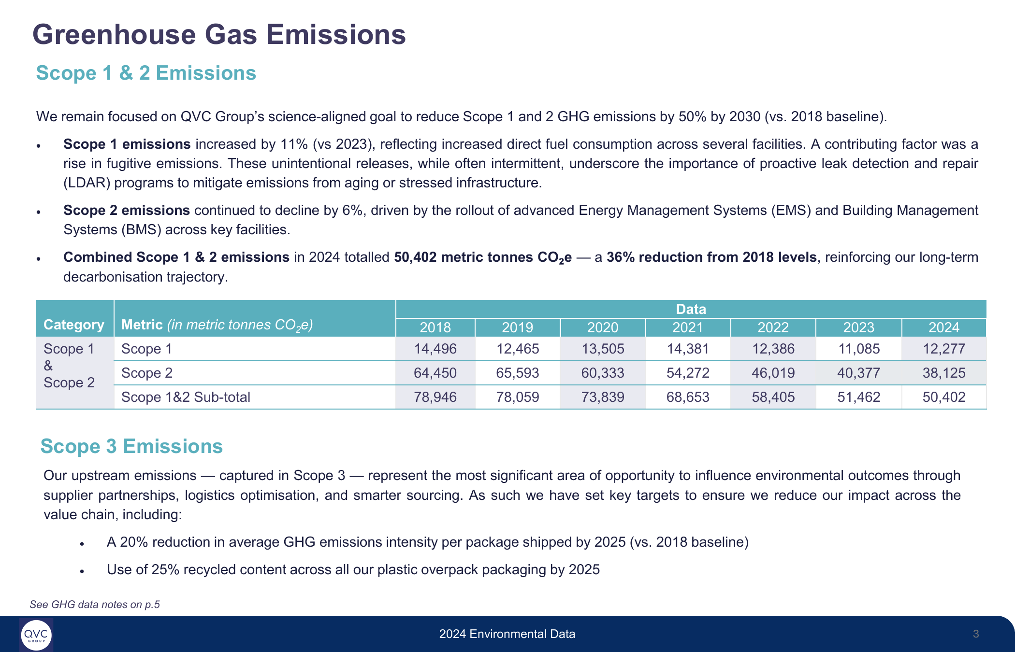This screenshot has height=652, width=1015.
Task: Click bold 'Scope 2 emissions' bullet text
Action: [127, 210]
